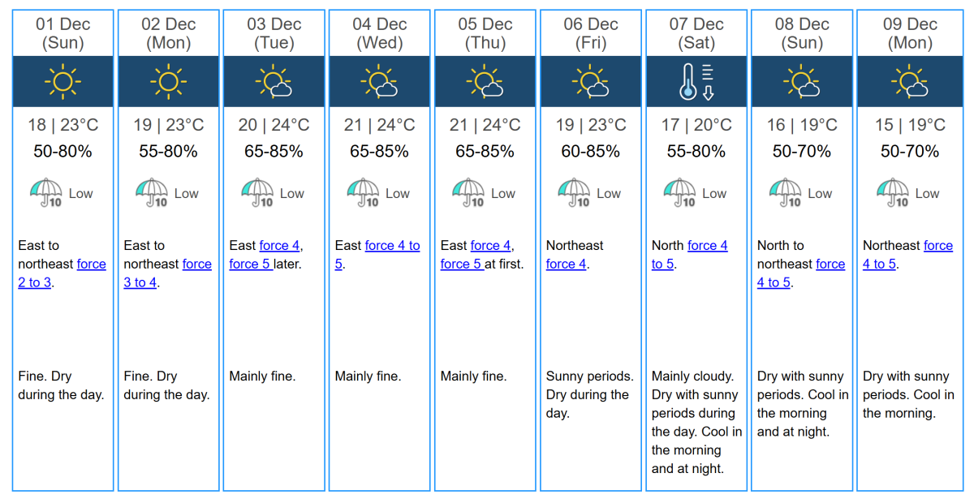The height and width of the screenshot is (499, 974).
Task: Select the 05 Dec (Thu) date header
Action: pyautogui.click(x=485, y=33)
